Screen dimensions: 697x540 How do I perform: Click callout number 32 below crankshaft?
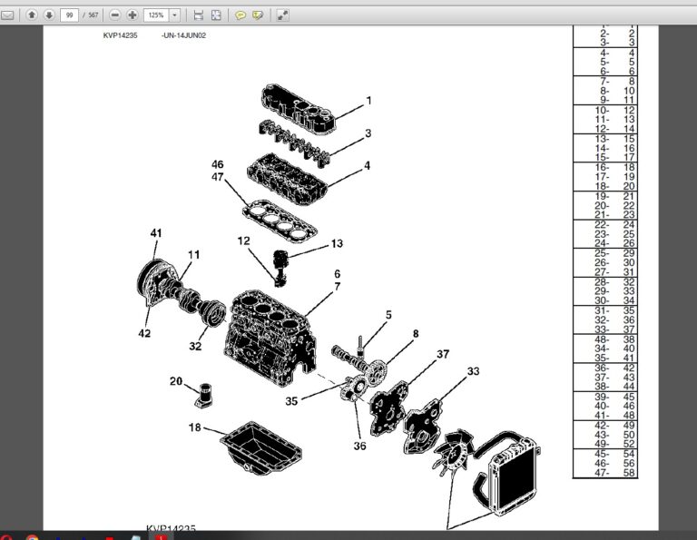pyautogui.click(x=195, y=346)
